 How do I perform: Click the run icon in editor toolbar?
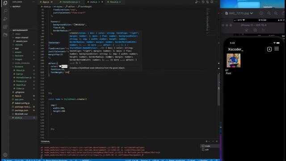click(x=197, y=2)
